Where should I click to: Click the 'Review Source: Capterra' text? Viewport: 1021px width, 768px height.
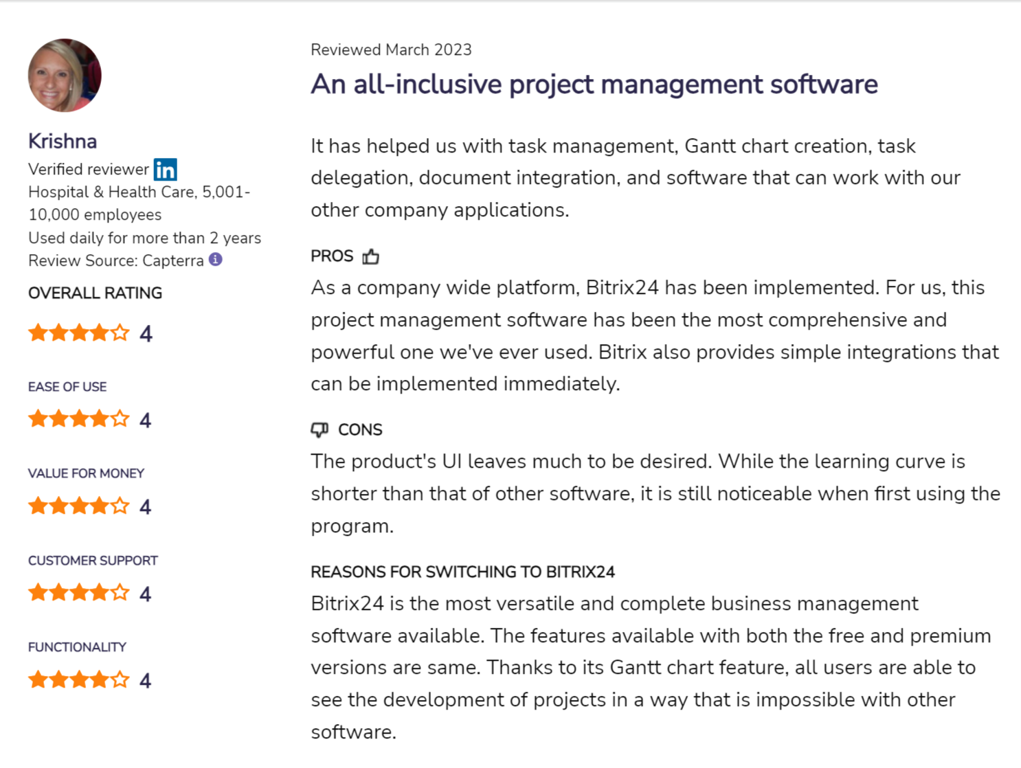tap(116, 260)
